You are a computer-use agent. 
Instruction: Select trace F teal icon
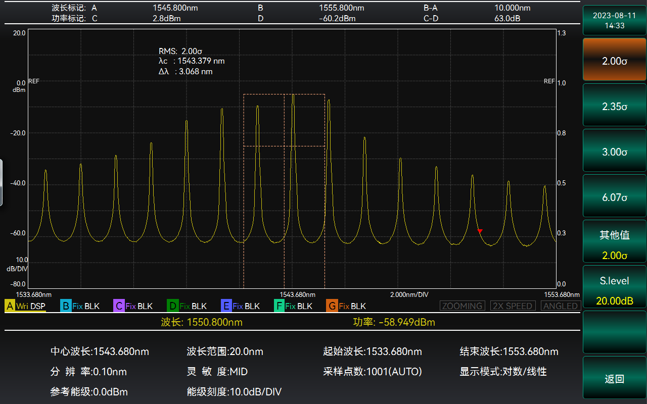279,306
